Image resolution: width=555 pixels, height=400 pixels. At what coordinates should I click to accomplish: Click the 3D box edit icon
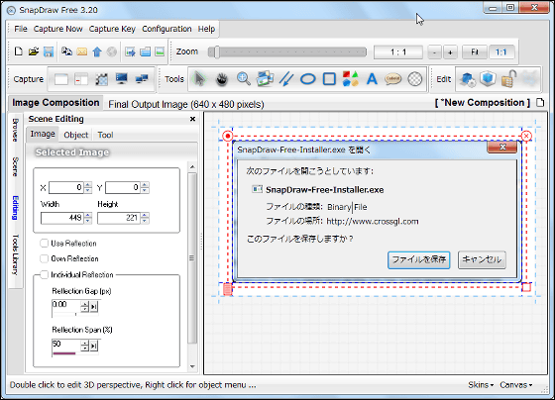488,78
